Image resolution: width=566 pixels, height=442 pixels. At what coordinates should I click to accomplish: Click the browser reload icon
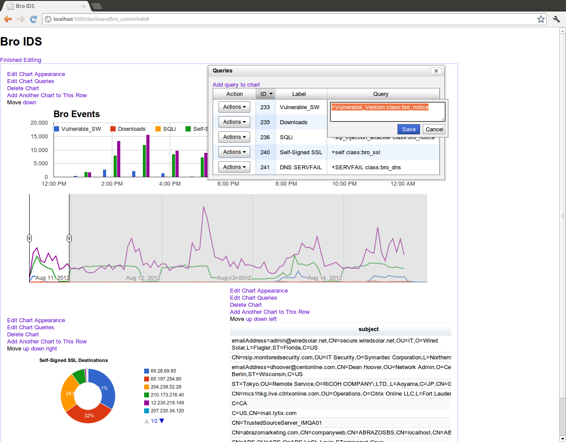tap(34, 19)
